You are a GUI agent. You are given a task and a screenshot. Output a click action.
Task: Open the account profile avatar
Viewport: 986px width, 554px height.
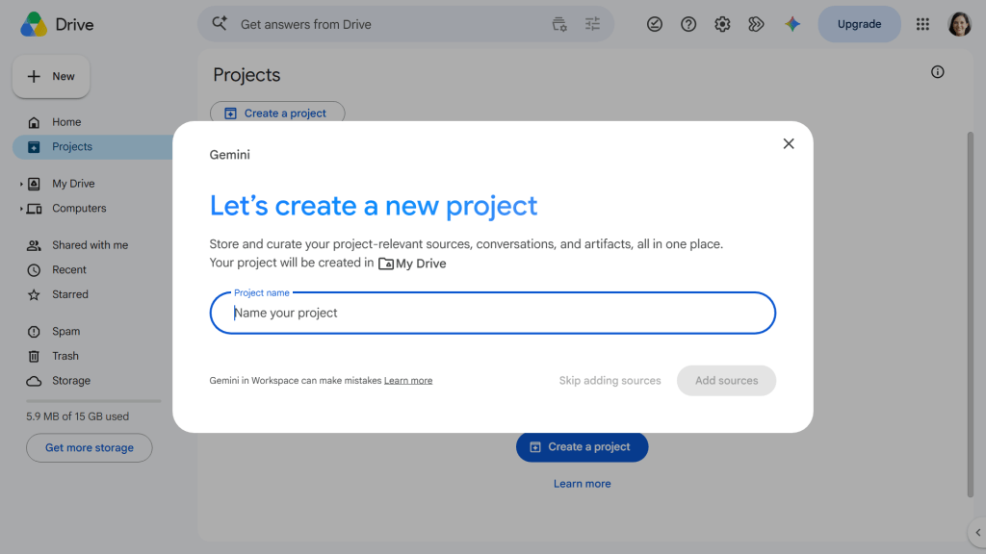959,24
